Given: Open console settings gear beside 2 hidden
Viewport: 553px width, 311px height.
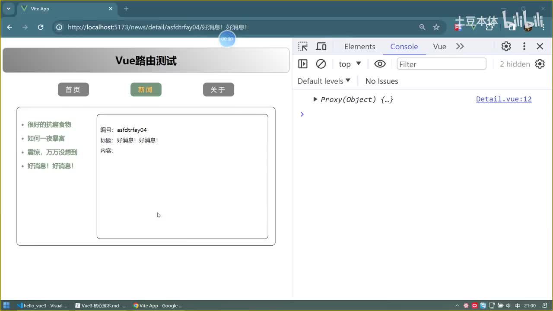Looking at the screenshot, I should (540, 64).
